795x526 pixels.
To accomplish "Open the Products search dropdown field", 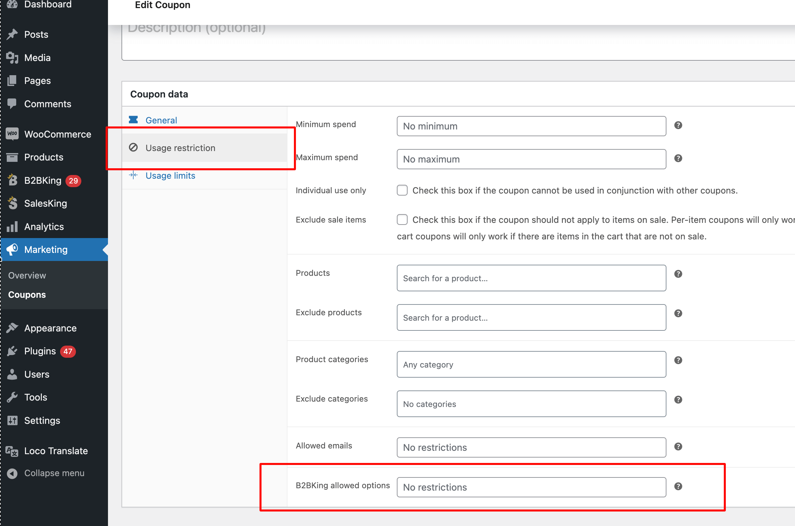I will pos(531,278).
